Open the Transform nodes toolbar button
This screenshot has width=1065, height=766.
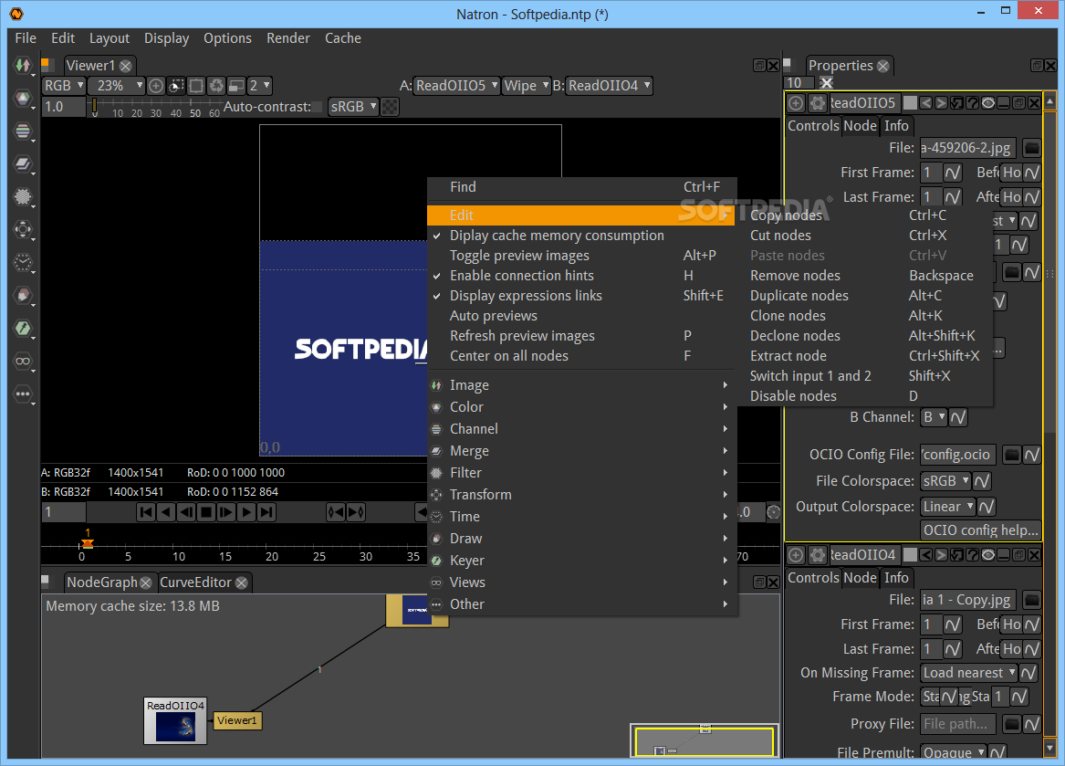click(23, 230)
